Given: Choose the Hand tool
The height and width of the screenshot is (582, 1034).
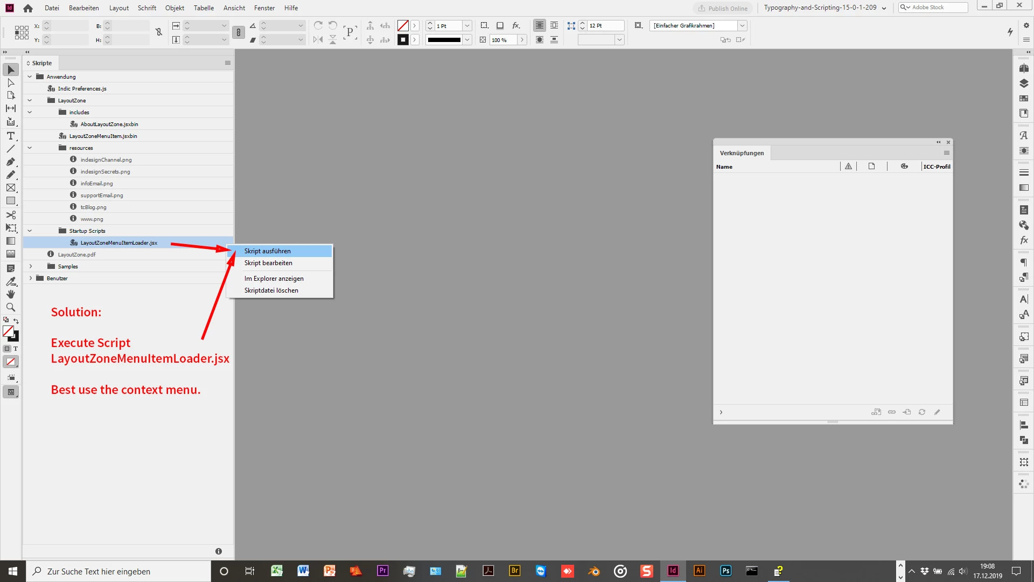Looking at the screenshot, I should [11, 294].
